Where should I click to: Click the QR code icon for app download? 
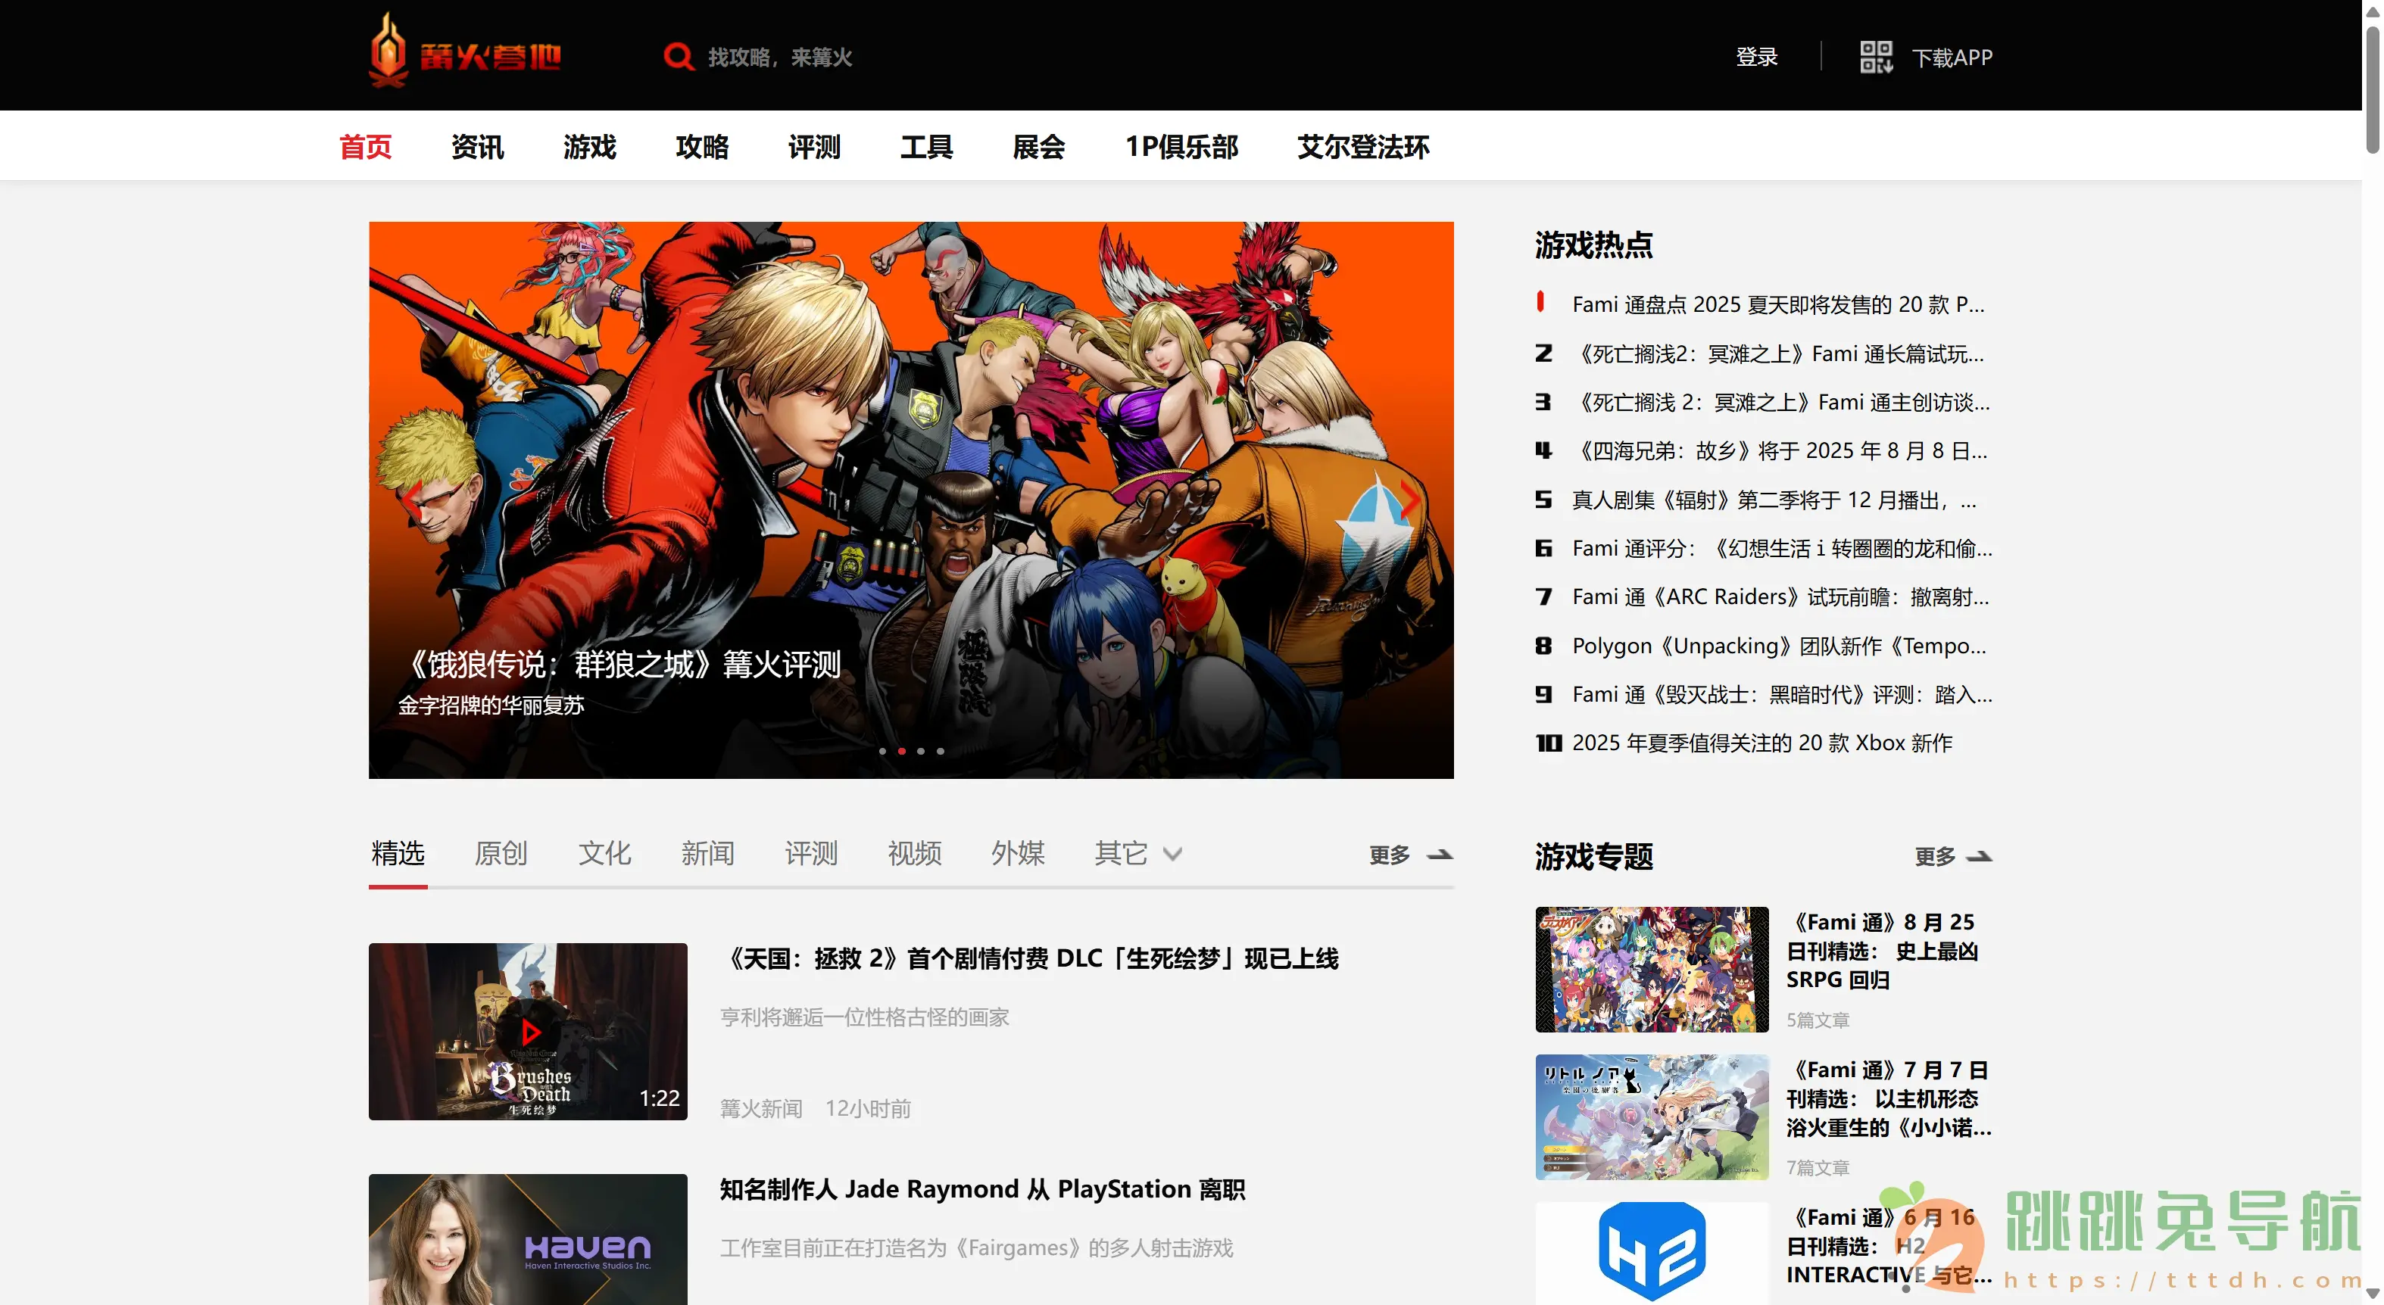[x=1876, y=57]
